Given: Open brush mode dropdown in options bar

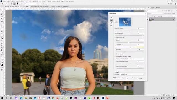Looking at the screenshot, I should pyautogui.click(x=30, y=4).
